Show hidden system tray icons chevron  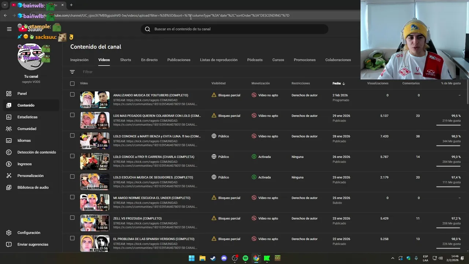coord(392,258)
